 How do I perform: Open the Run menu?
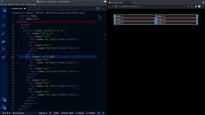pos(23,4)
